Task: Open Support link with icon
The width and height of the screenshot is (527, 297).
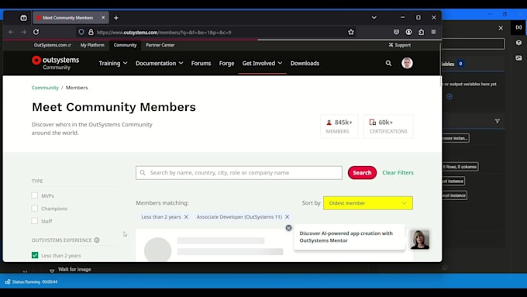Action: tap(400, 45)
